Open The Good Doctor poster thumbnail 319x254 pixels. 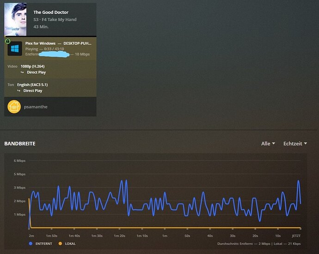pos(15,19)
